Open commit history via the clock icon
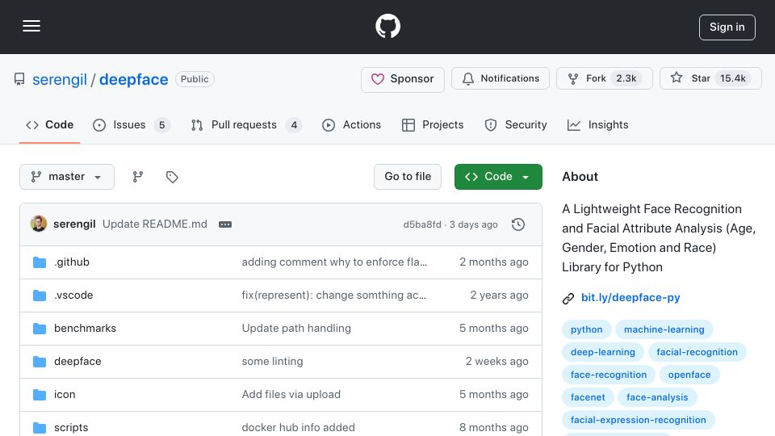 [x=518, y=224]
